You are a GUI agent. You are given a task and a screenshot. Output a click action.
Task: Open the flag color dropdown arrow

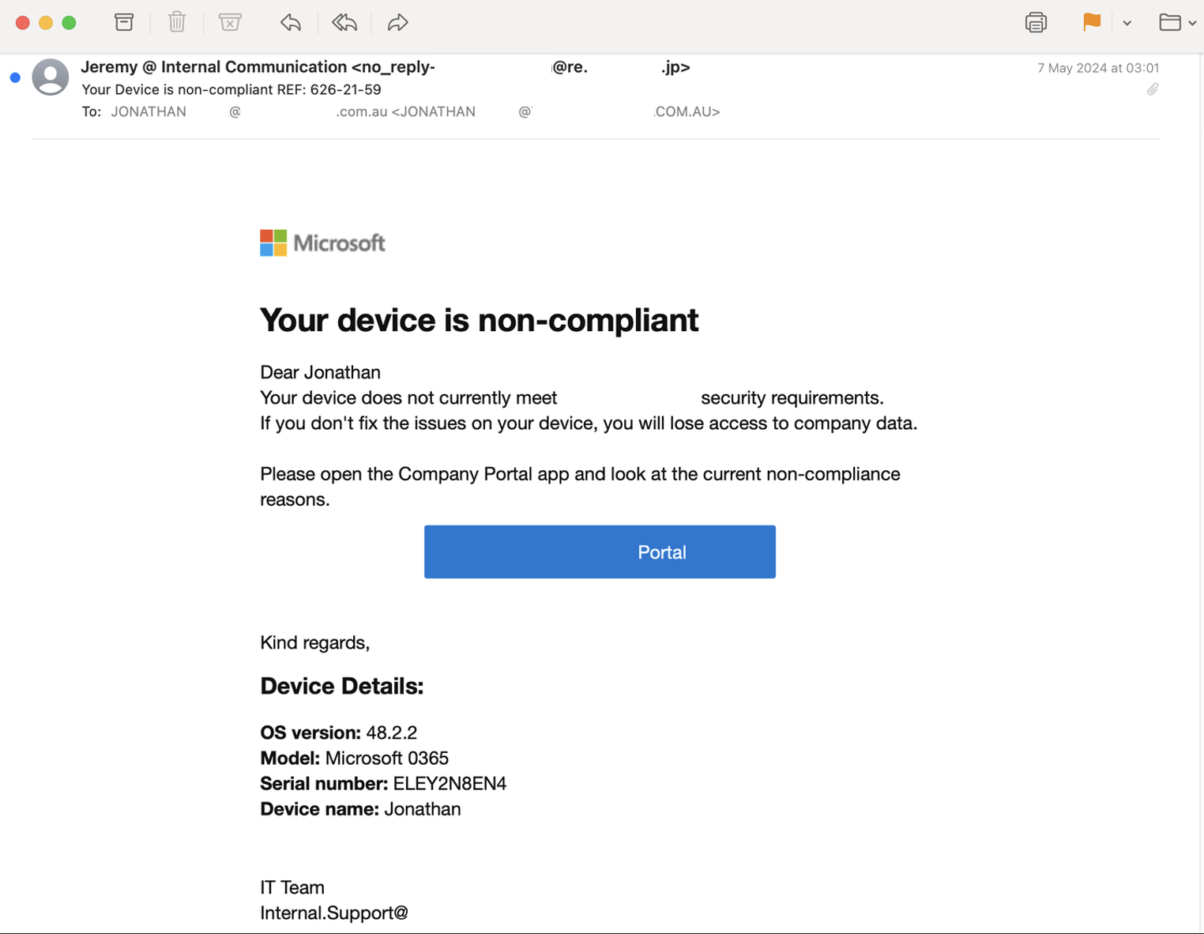tap(1127, 23)
